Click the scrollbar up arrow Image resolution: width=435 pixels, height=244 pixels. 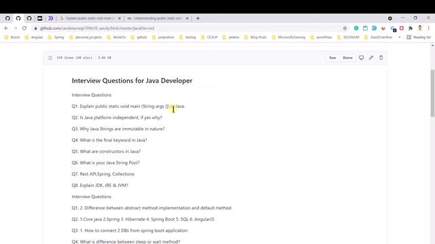432,45
